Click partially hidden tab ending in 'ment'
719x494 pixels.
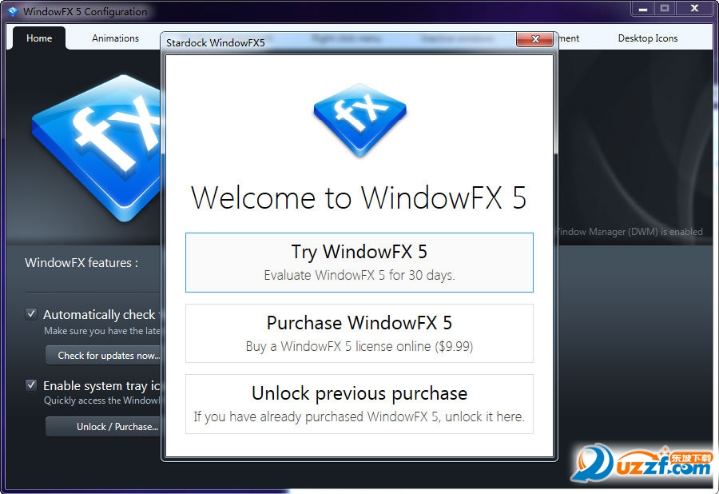click(569, 38)
